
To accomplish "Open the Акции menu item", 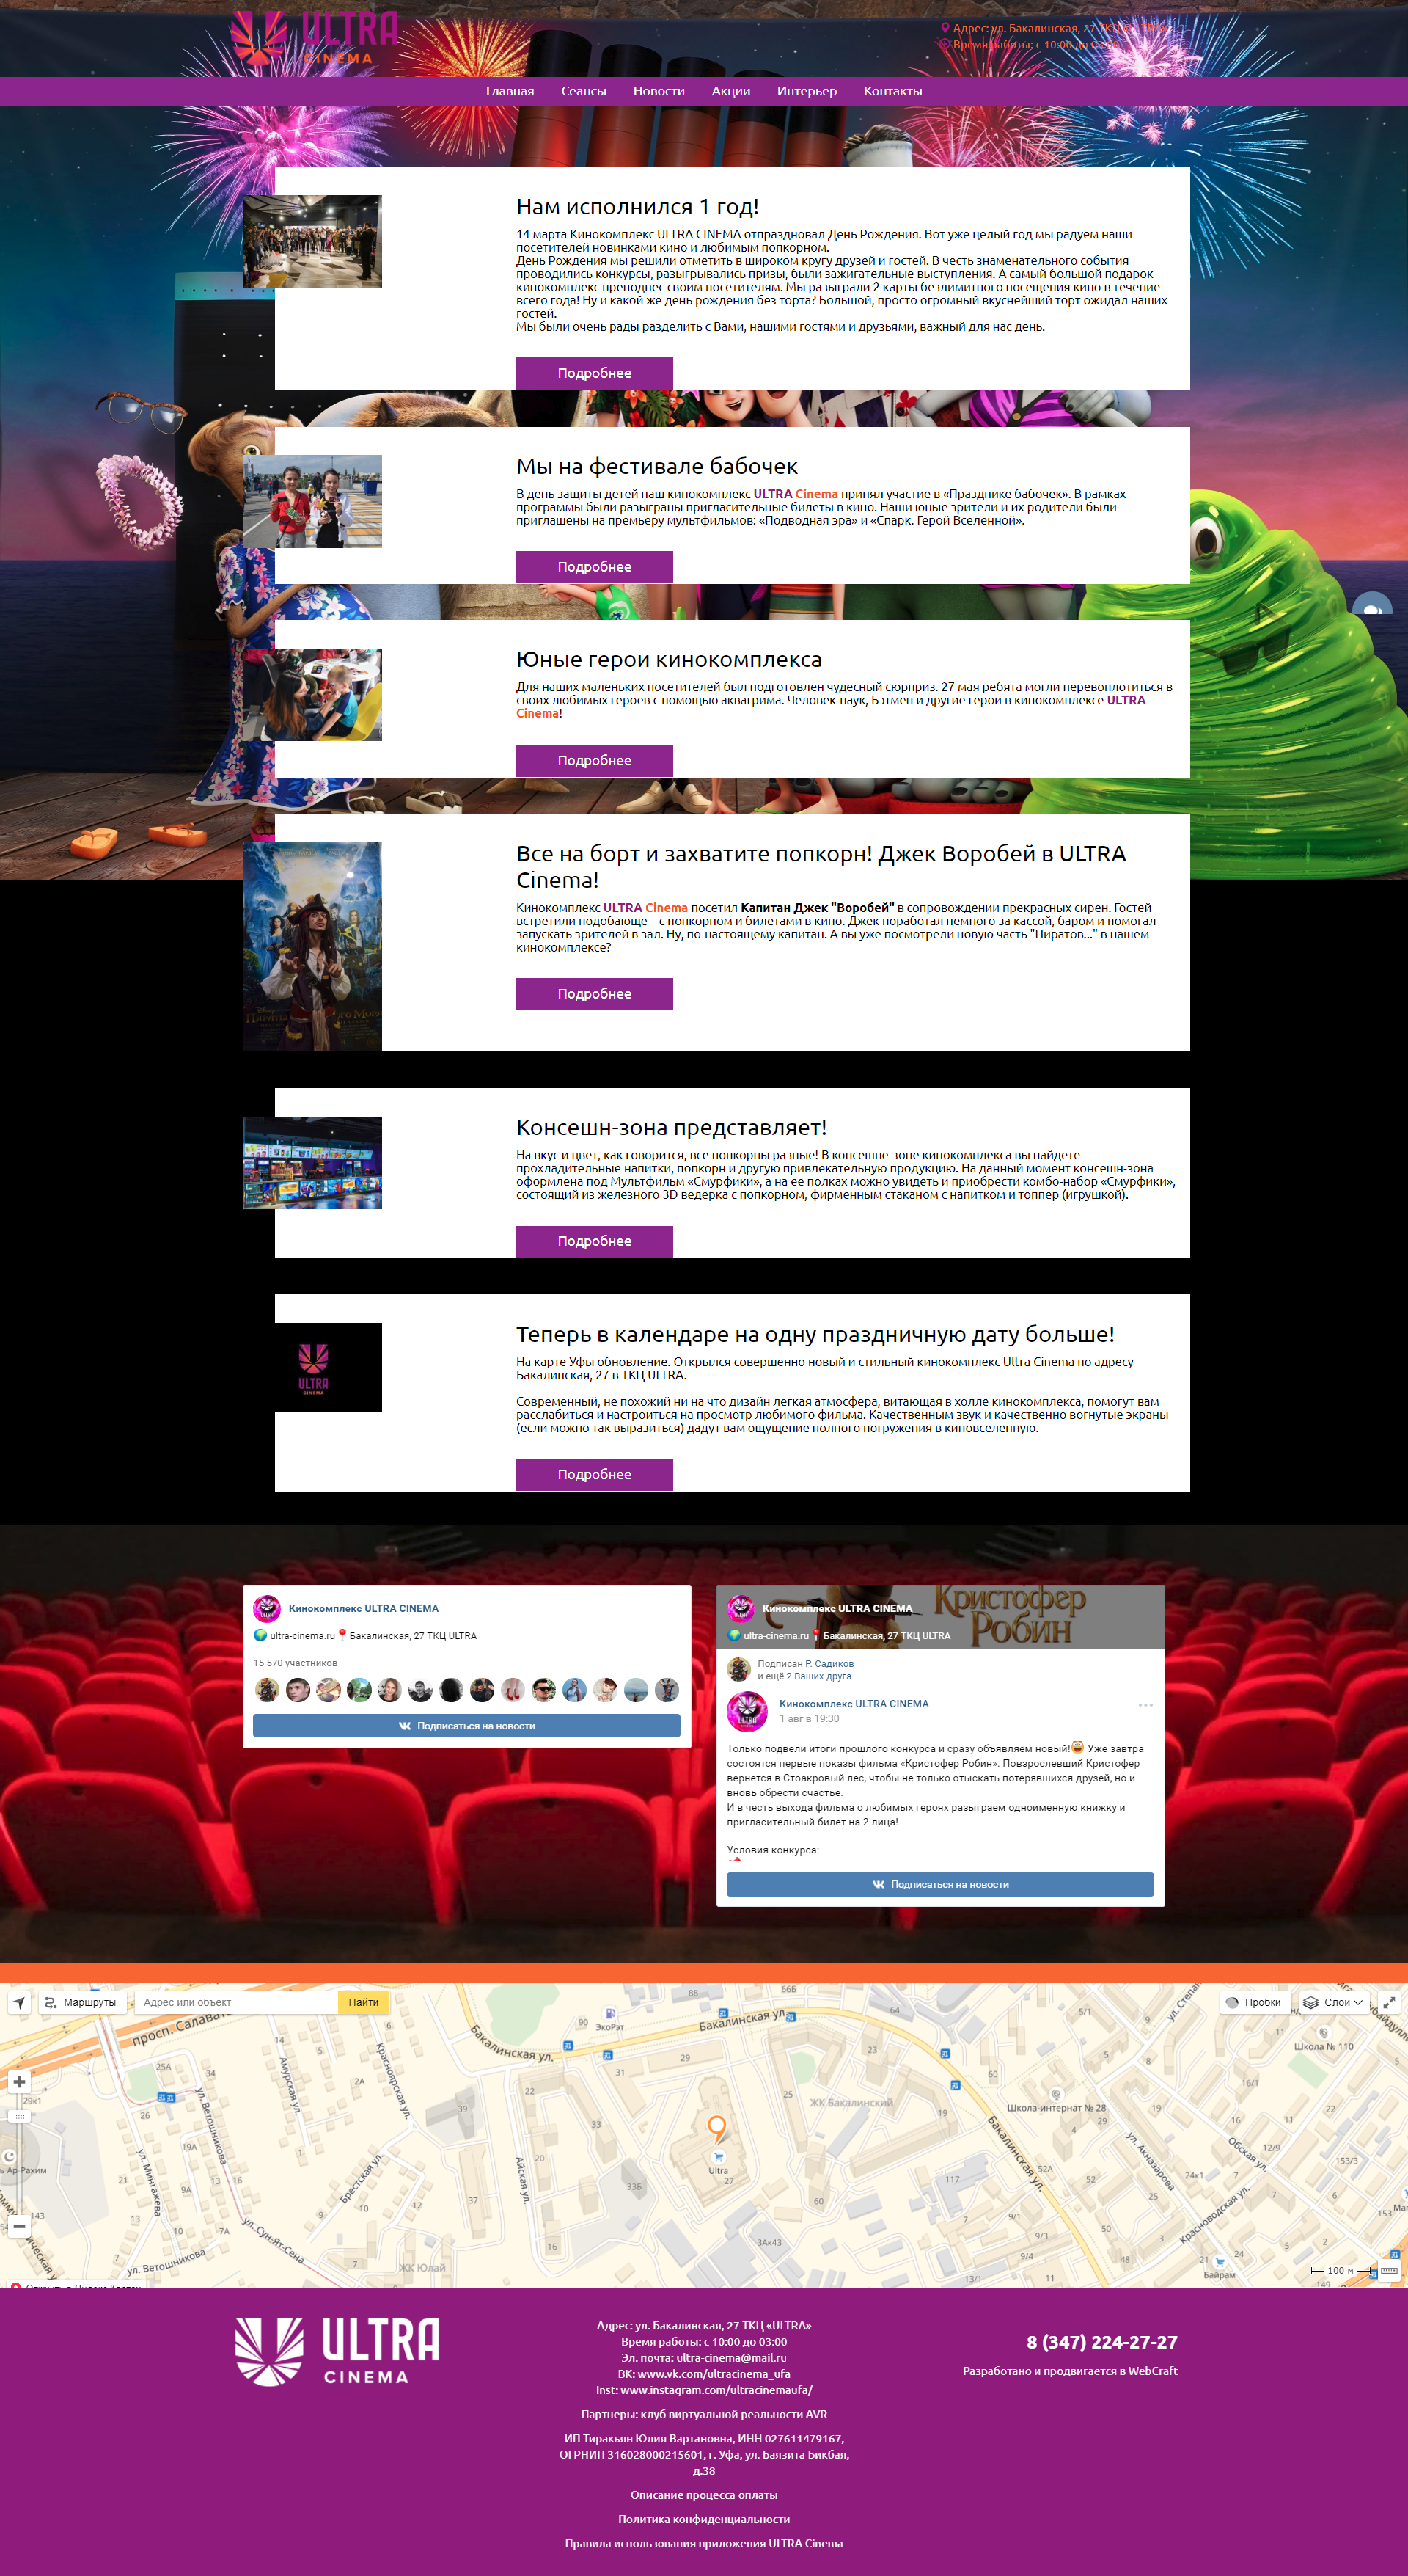I will [730, 91].
